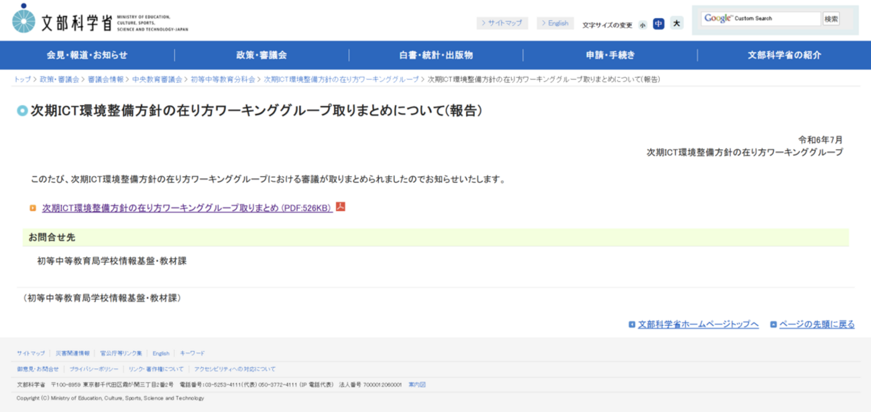
Task: Click the 中央教育審議会 breadcrumb link
Action: [157, 79]
